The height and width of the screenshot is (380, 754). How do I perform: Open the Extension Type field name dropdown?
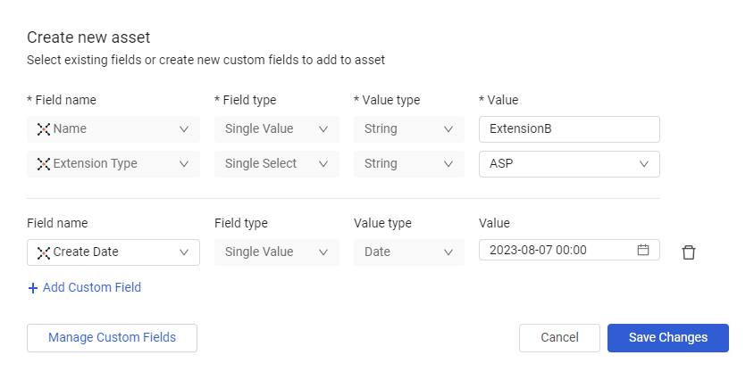click(184, 164)
